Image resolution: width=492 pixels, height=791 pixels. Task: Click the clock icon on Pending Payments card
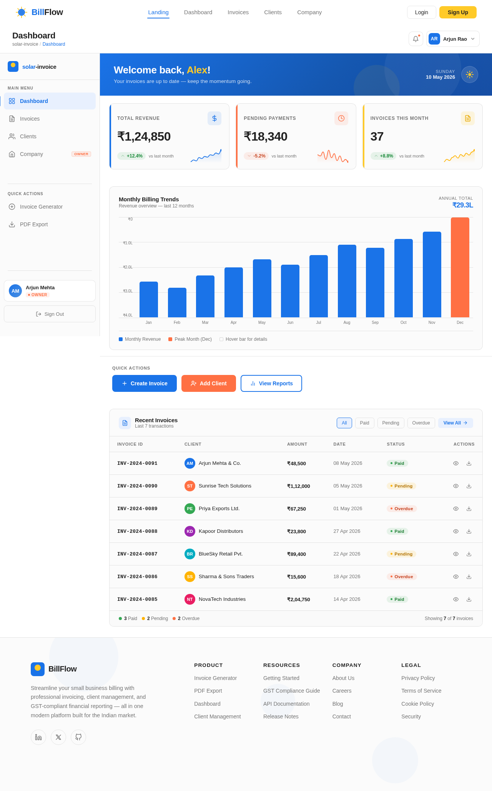coord(341,118)
